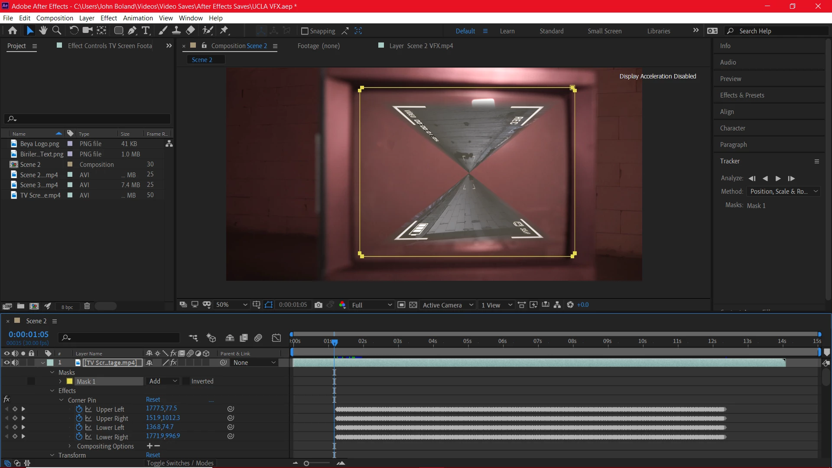Click trash icon in Project panel
Screen dimensions: 832x468
coord(87,306)
